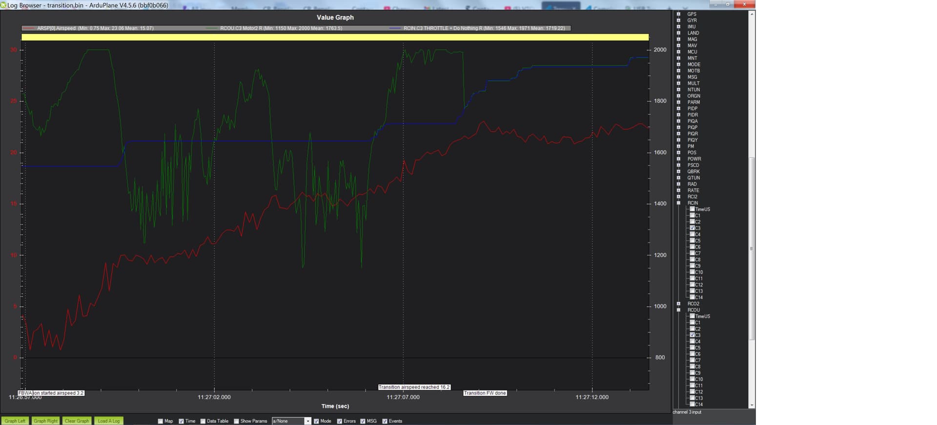The image size is (937, 425).
Task: Close the Log Browser window
Action: 744,4
